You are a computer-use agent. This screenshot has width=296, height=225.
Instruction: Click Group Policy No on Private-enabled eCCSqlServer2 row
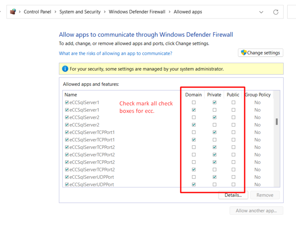pos(257,117)
